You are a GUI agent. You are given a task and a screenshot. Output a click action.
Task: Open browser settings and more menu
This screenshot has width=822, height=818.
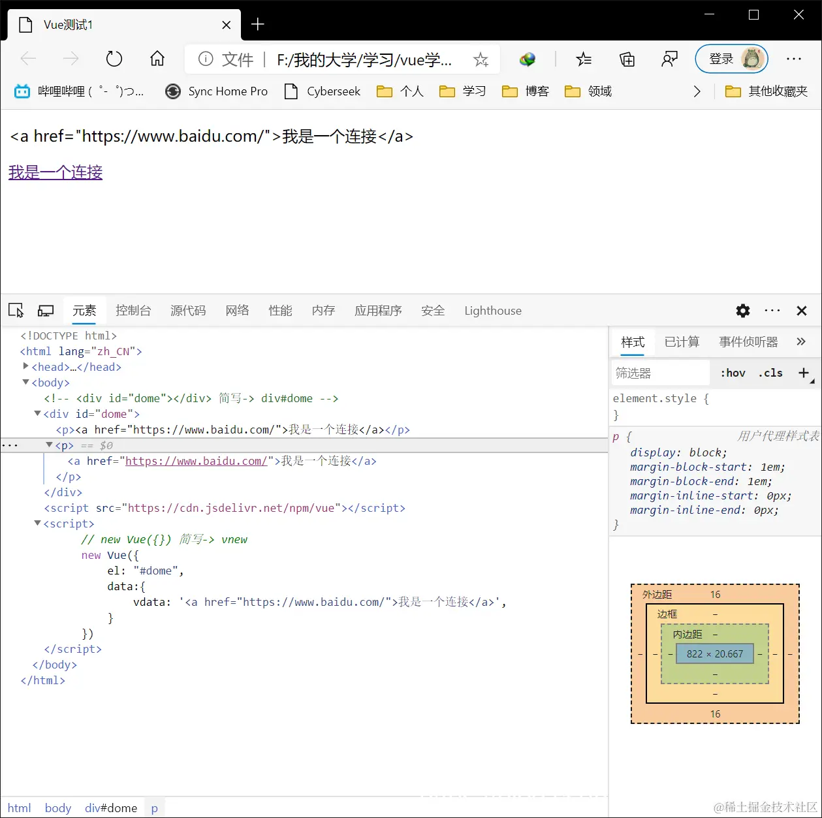(x=794, y=59)
